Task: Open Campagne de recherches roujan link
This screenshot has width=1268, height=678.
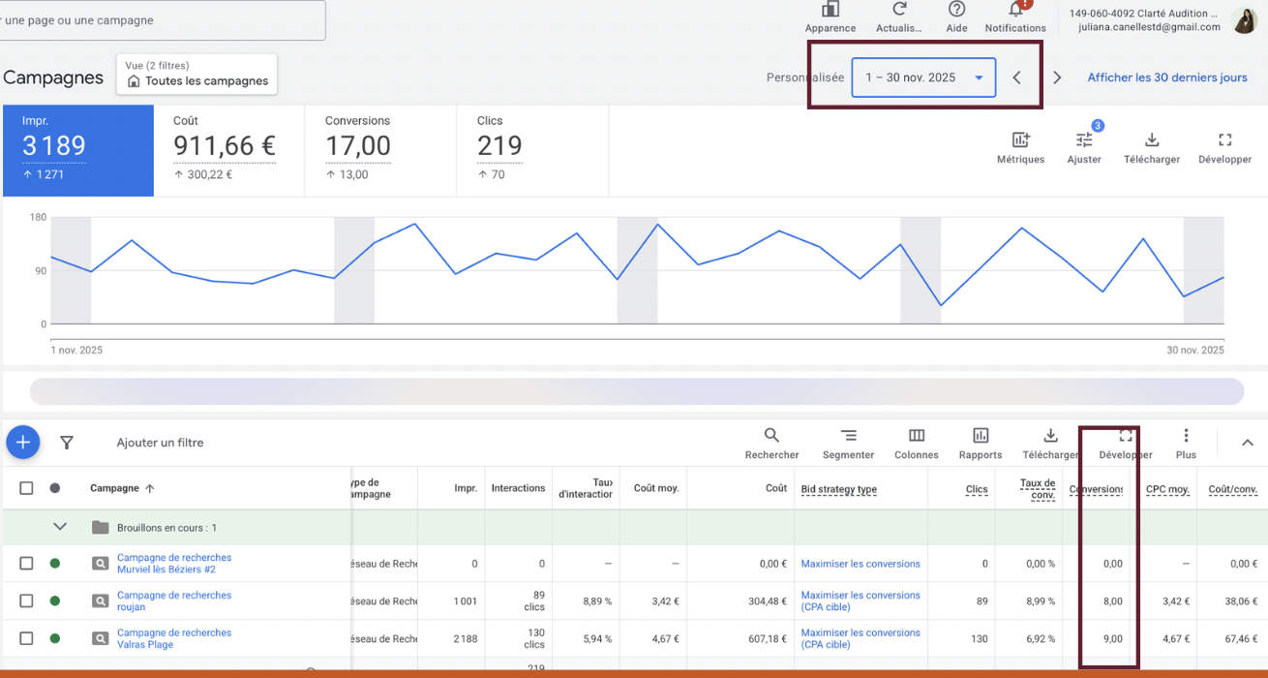Action: pos(174,601)
